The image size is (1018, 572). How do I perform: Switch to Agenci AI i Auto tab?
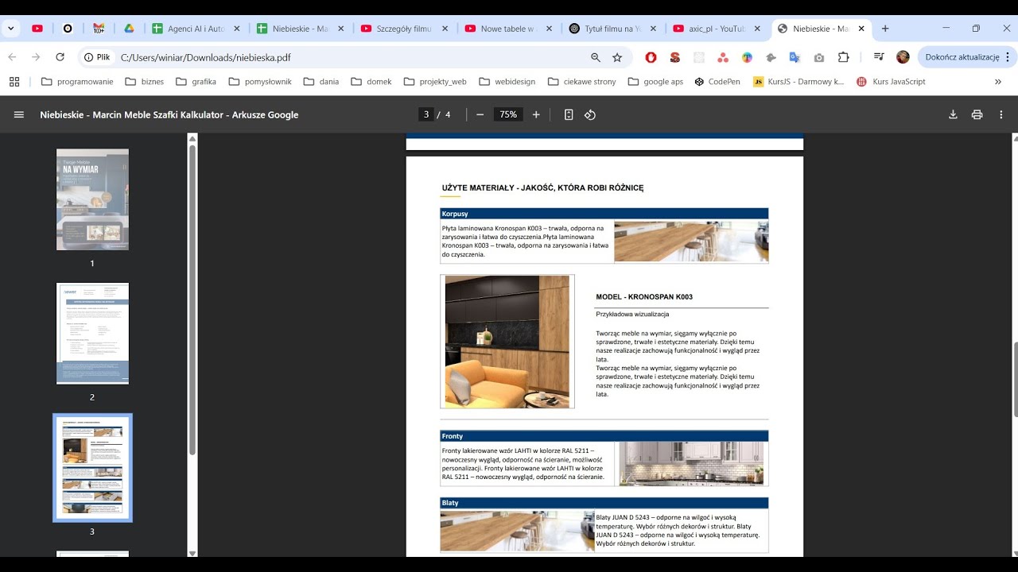pos(196,29)
